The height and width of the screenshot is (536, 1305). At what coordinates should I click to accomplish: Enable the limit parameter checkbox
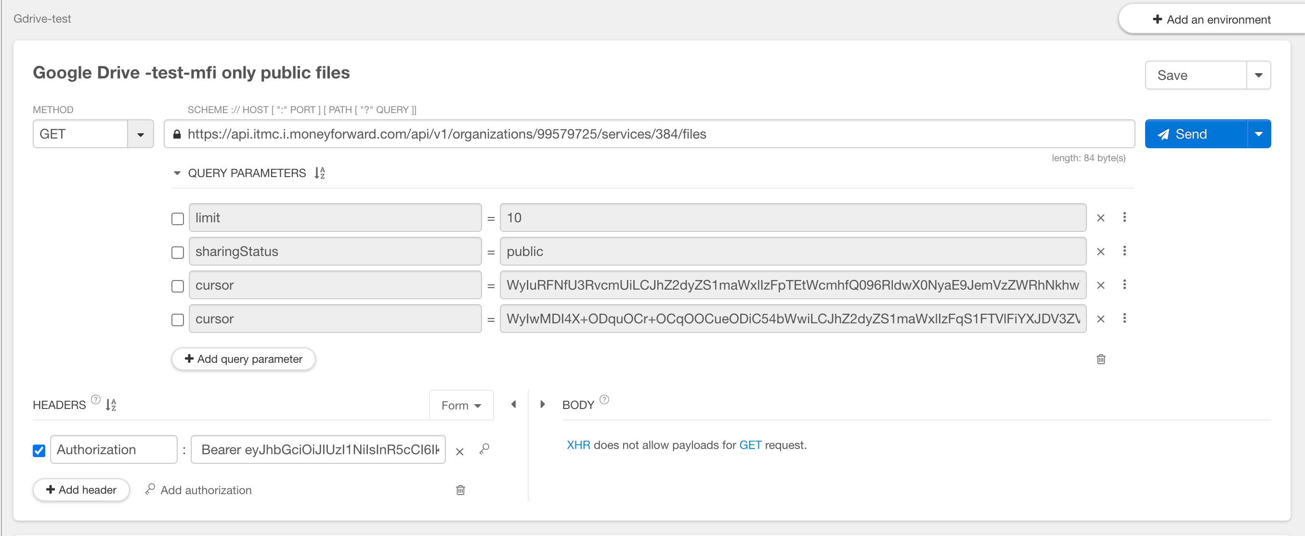tap(177, 218)
